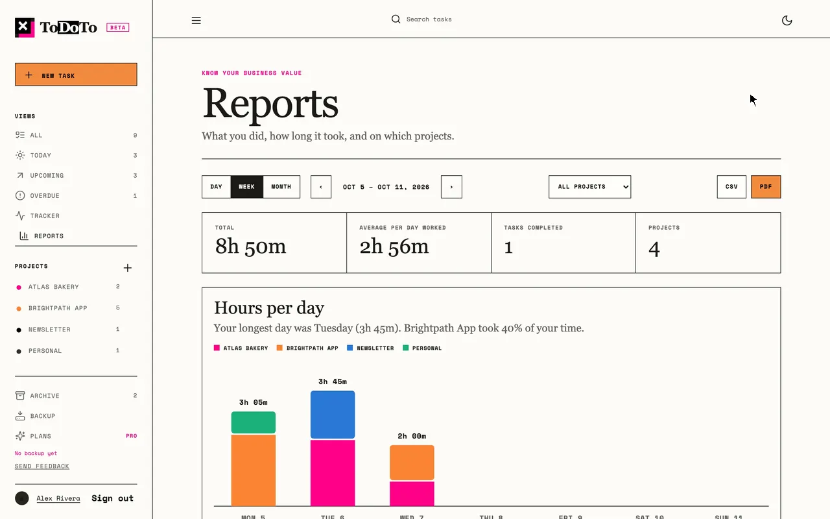The image size is (830, 519).
Task: Toggle dark mode moon icon
Action: [x=787, y=20]
